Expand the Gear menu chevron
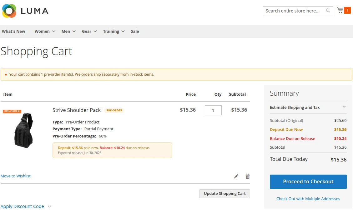This screenshot has height=212, width=353. [95, 31]
